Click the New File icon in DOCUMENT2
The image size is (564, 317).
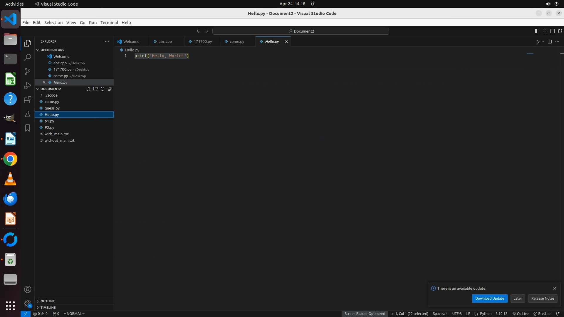click(x=88, y=89)
